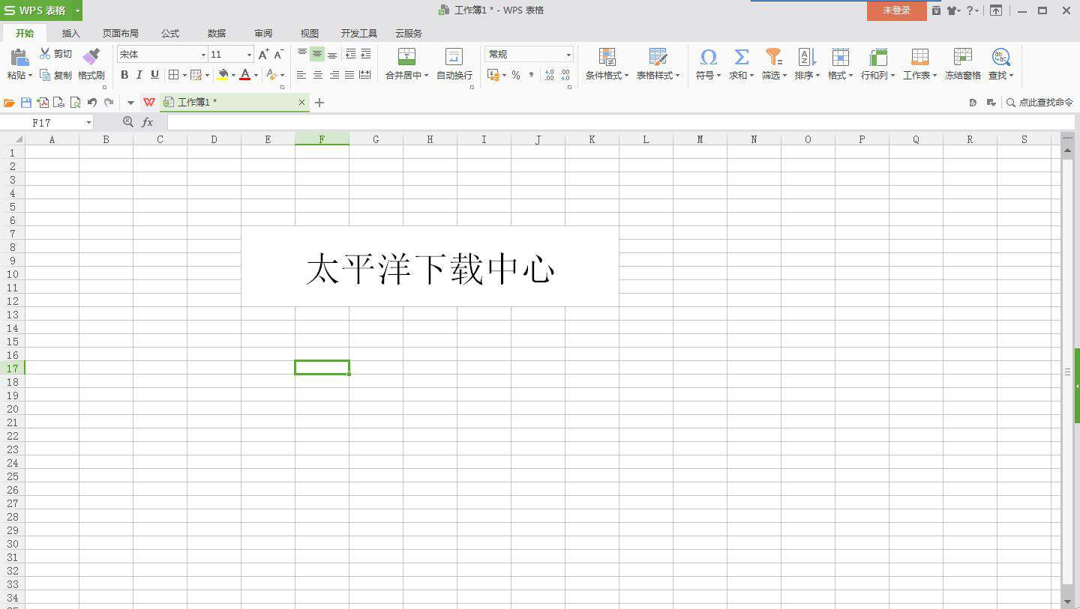
Task: Apply the red font color to text
Action: click(244, 75)
